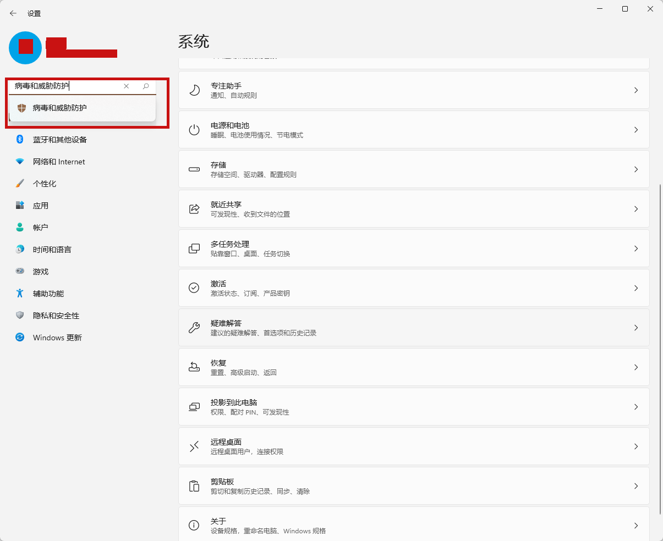Expand 专注助手 using its right chevron
This screenshot has height=541, width=663.
636,90
